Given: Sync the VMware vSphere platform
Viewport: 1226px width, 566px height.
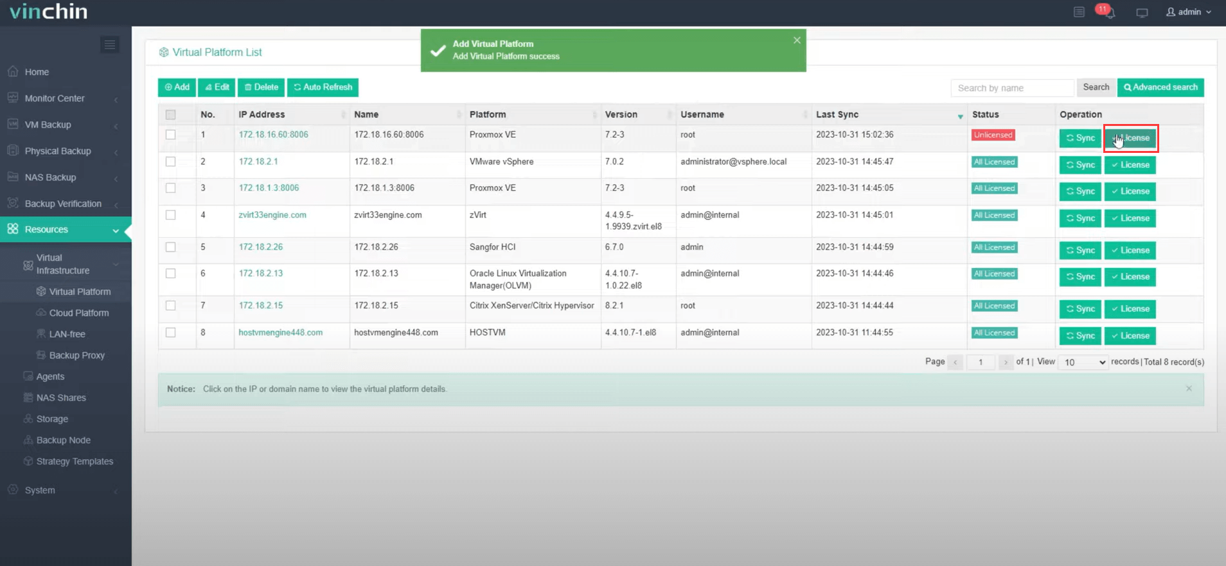Looking at the screenshot, I should coord(1080,165).
